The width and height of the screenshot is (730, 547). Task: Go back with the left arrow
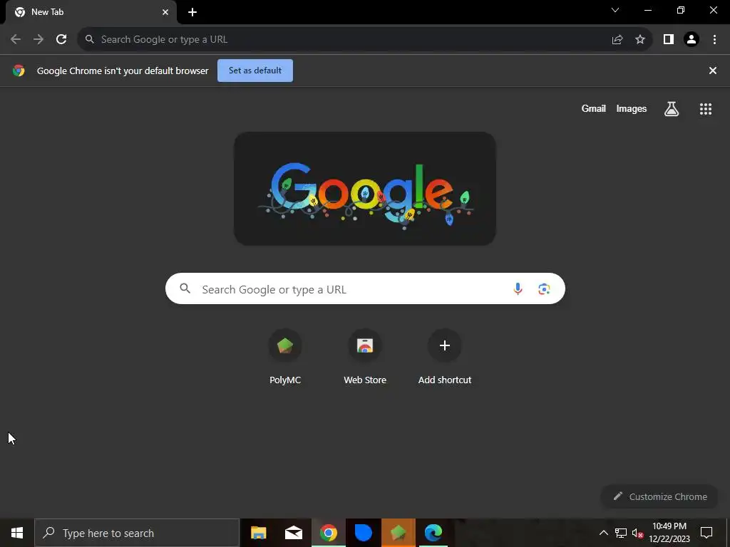(x=16, y=39)
